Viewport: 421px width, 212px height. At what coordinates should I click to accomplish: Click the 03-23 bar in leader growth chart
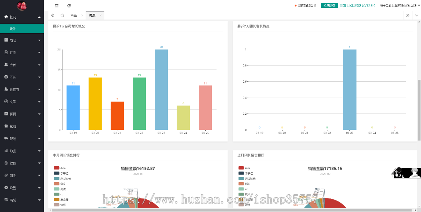click(x=349, y=90)
